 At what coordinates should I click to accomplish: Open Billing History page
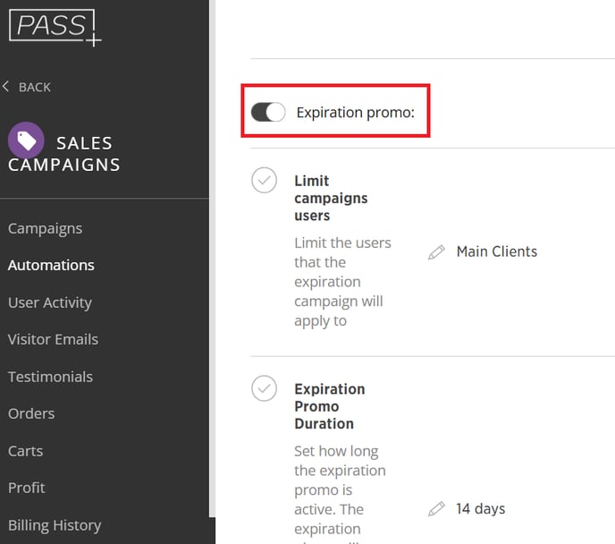click(55, 525)
